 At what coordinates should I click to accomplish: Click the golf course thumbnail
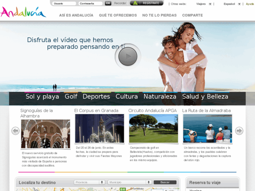click(154, 128)
